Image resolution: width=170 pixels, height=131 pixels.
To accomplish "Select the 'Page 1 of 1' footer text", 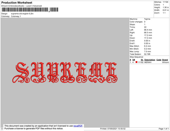I will [163, 129].
